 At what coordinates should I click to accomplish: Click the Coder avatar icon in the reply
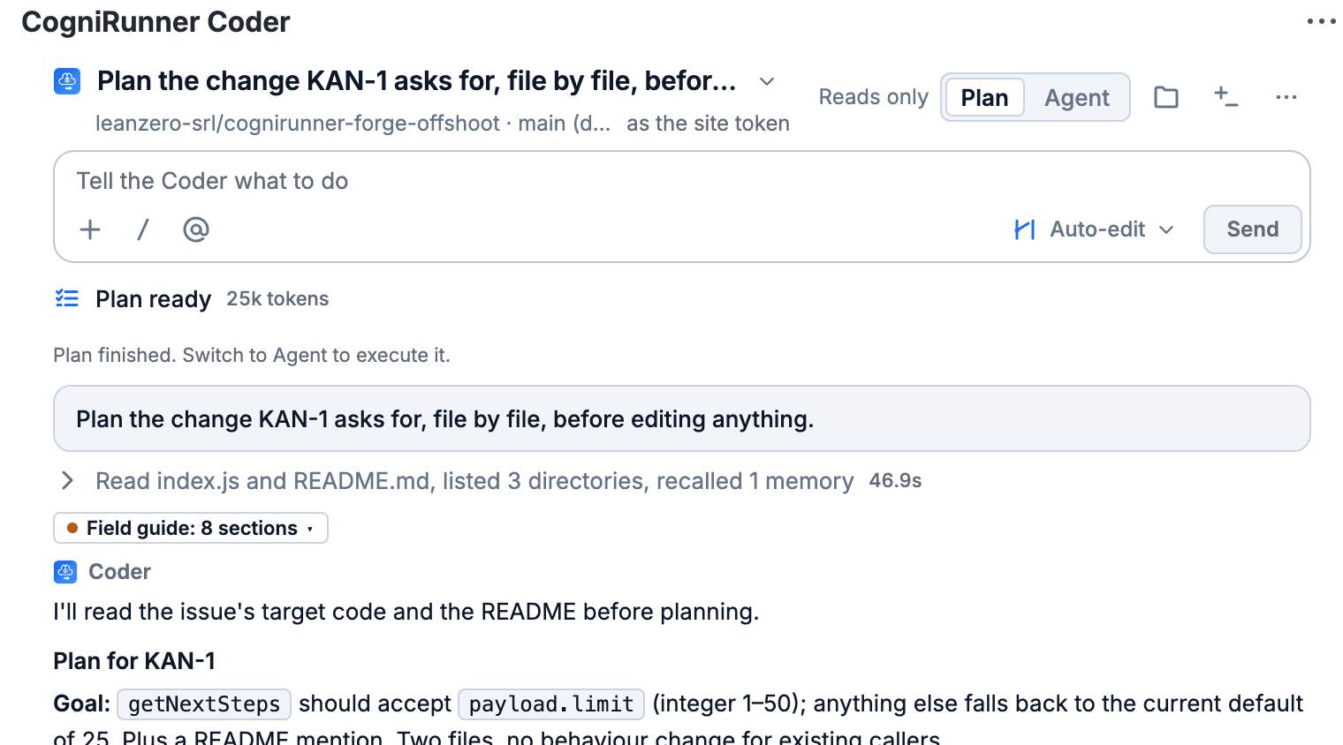[x=65, y=572]
